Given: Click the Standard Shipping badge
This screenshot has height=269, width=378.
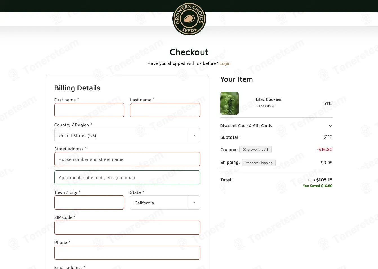Looking at the screenshot, I should pos(259,163).
